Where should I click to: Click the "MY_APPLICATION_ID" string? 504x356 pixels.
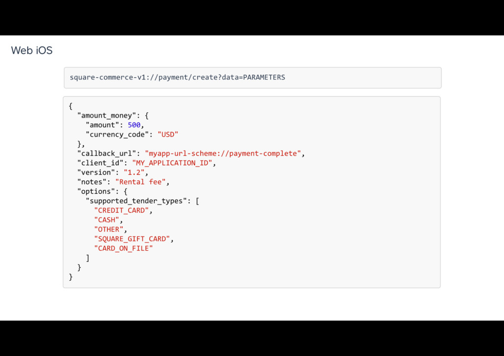coord(172,163)
